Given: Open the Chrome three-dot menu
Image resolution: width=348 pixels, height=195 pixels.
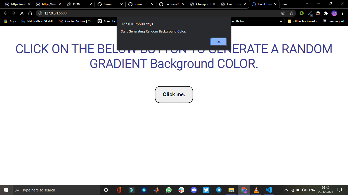Looking at the screenshot, I should pos(342,13).
